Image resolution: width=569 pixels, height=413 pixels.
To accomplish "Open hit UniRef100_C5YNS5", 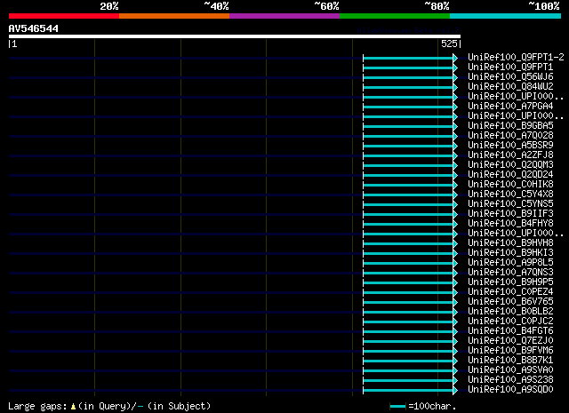I will tap(510, 204).
